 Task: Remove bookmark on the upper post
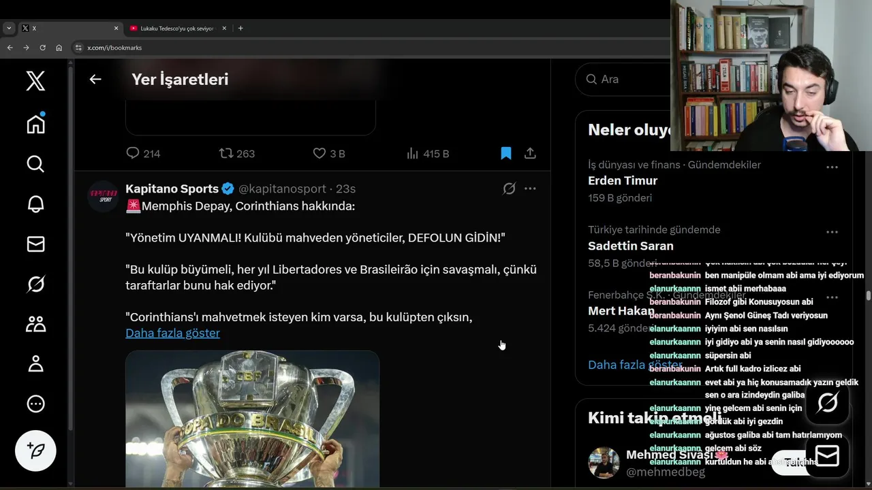click(506, 154)
